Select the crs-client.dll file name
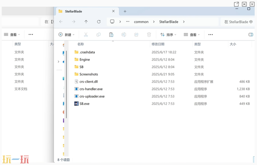The width and height of the screenshot is (257, 165). [x=89, y=81]
